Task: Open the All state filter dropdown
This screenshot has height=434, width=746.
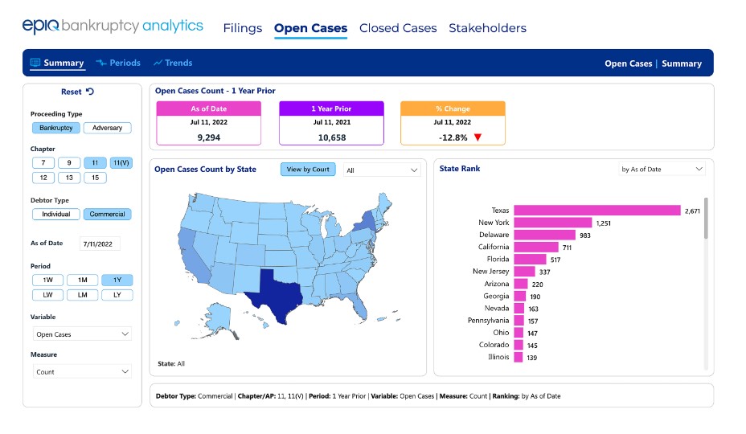Action: click(x=382, y=170)
